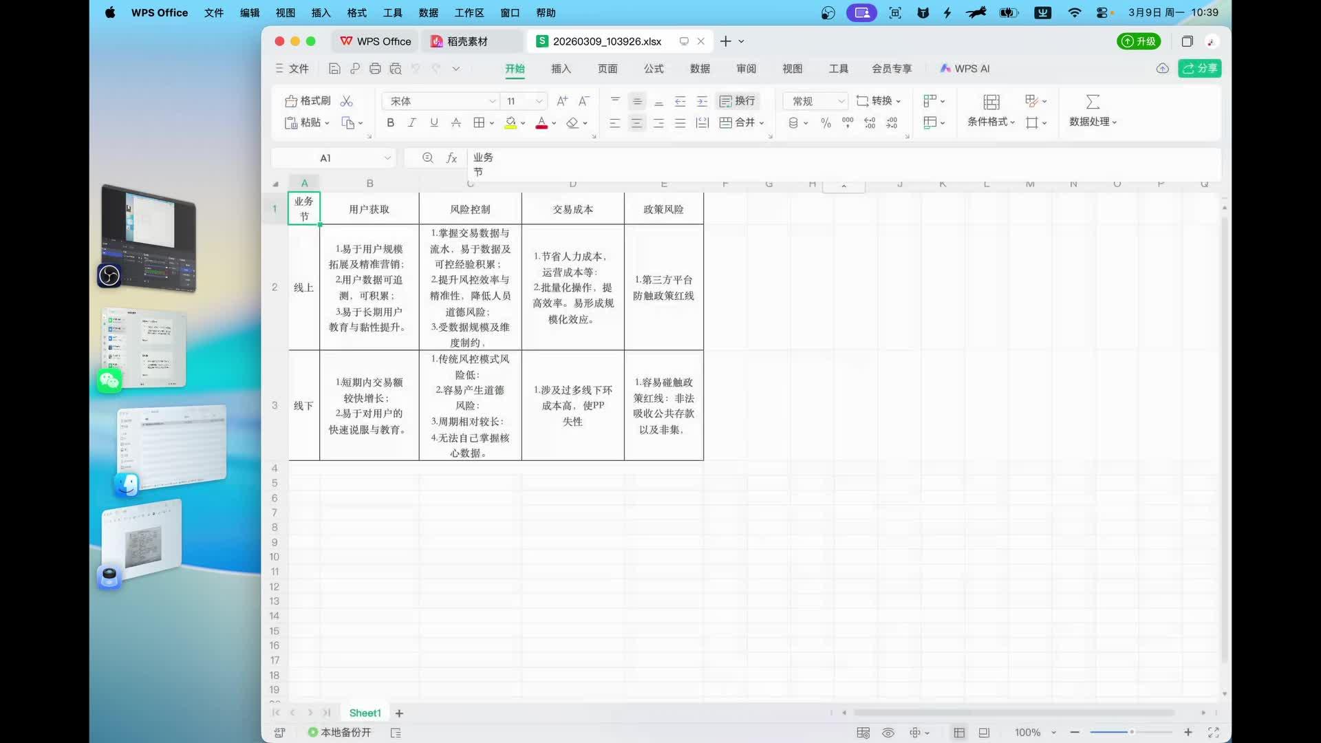Image resolution: width=1321 pixels, height=743 pixels.
Task: Apply the red font color
Action: pos(541,122)
